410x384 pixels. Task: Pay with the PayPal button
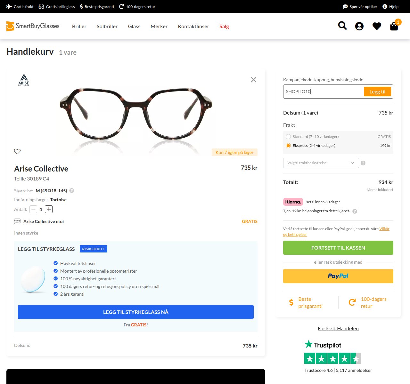point(338,276)
